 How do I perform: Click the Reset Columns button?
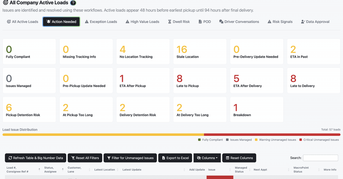(239, 158)
